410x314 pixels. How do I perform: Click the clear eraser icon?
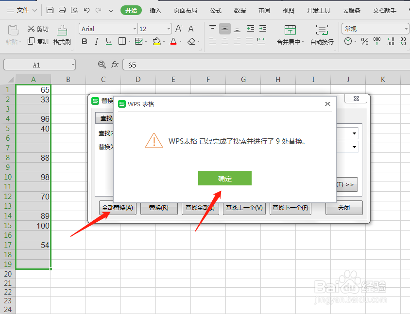(192, 41)
